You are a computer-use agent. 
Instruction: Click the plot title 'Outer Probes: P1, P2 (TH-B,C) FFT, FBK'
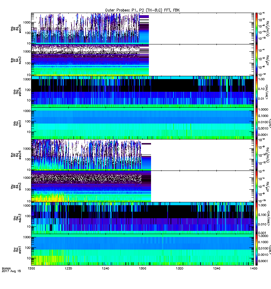(x=142, y=10)
